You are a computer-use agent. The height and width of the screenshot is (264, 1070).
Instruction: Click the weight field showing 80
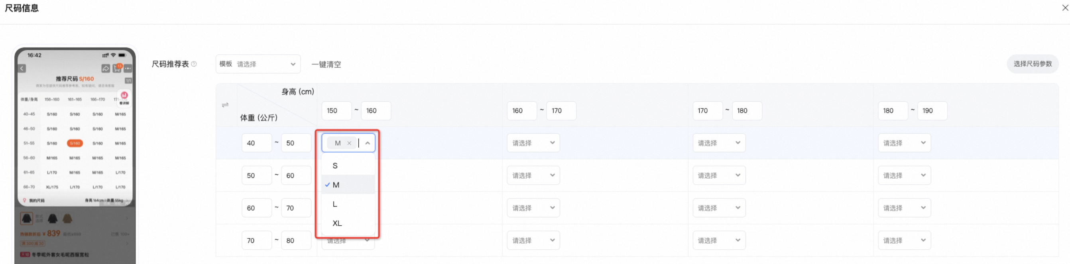(296, 240)
